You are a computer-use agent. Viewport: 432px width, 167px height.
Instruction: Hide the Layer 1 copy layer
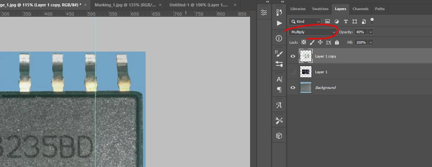click(293, 56)
